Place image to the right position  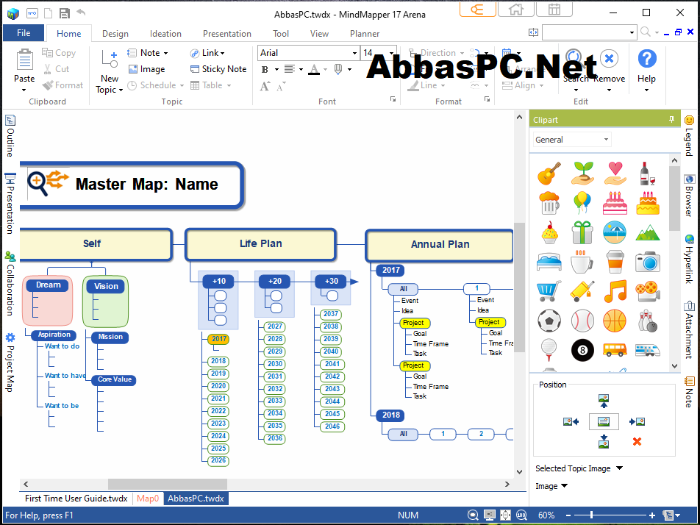(637, 421)
